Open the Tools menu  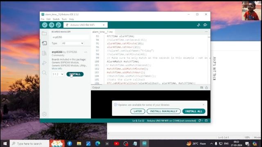(64, 19)
